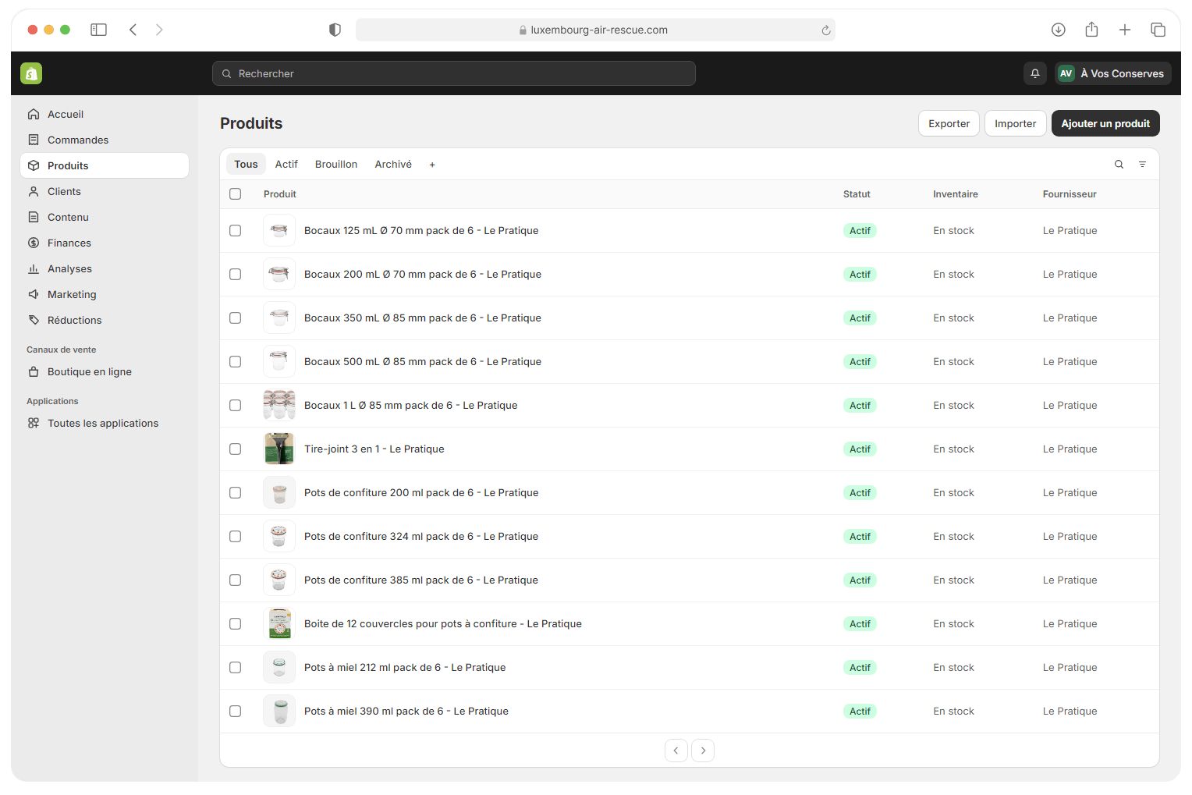Go back in browser history

(133, 30)
